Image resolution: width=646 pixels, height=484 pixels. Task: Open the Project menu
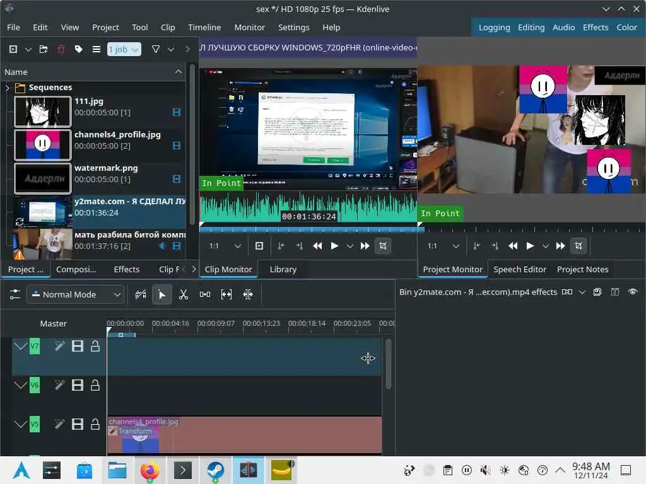[105, 27]
